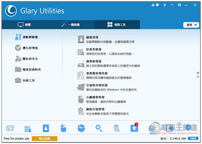202x144 pixels.
Task: Click the restore undo arrow icon in title bar
Action: pos(172,5)
